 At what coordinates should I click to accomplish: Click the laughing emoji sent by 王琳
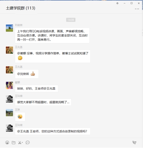(x=20, y=116)
